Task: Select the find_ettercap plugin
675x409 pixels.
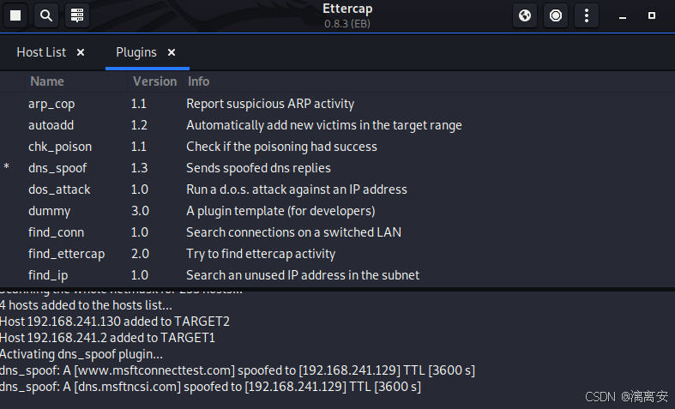Action: tap(338, 254)
